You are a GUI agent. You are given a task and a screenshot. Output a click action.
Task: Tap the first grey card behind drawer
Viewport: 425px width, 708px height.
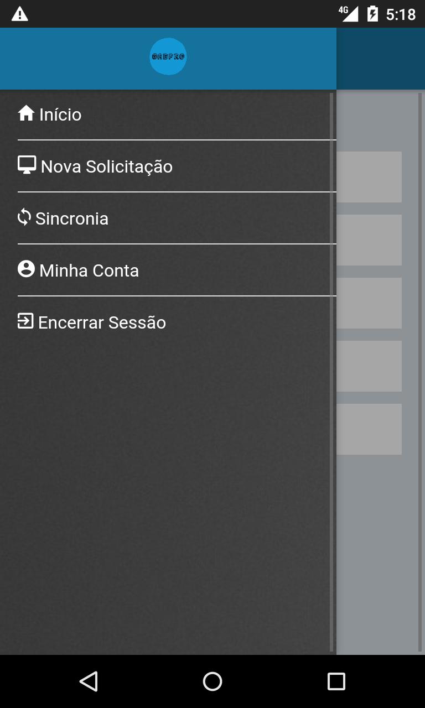[369, 177]
